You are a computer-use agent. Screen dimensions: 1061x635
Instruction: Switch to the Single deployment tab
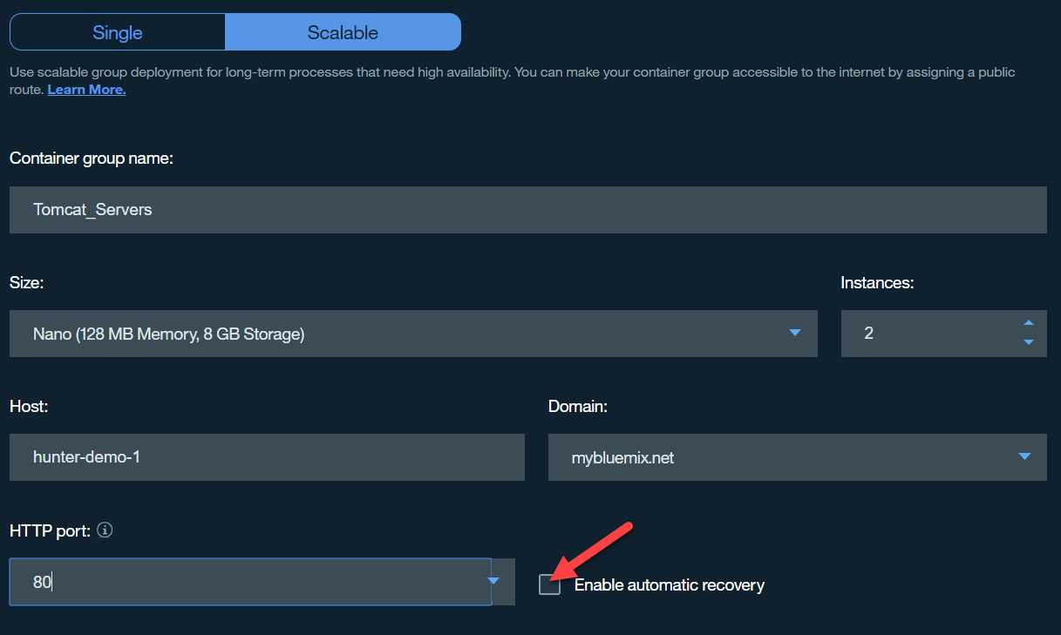(118, 32)
